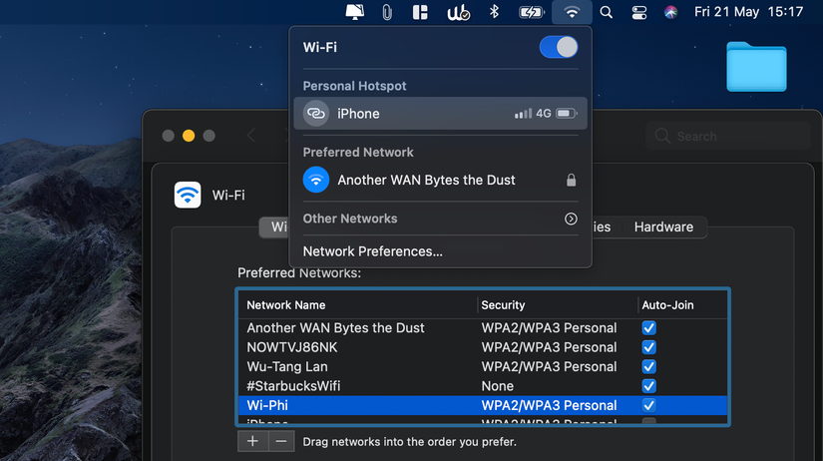This screenshot has height=461, width=823.
Task: Expand Other Networks chevron
Action: 571,219
